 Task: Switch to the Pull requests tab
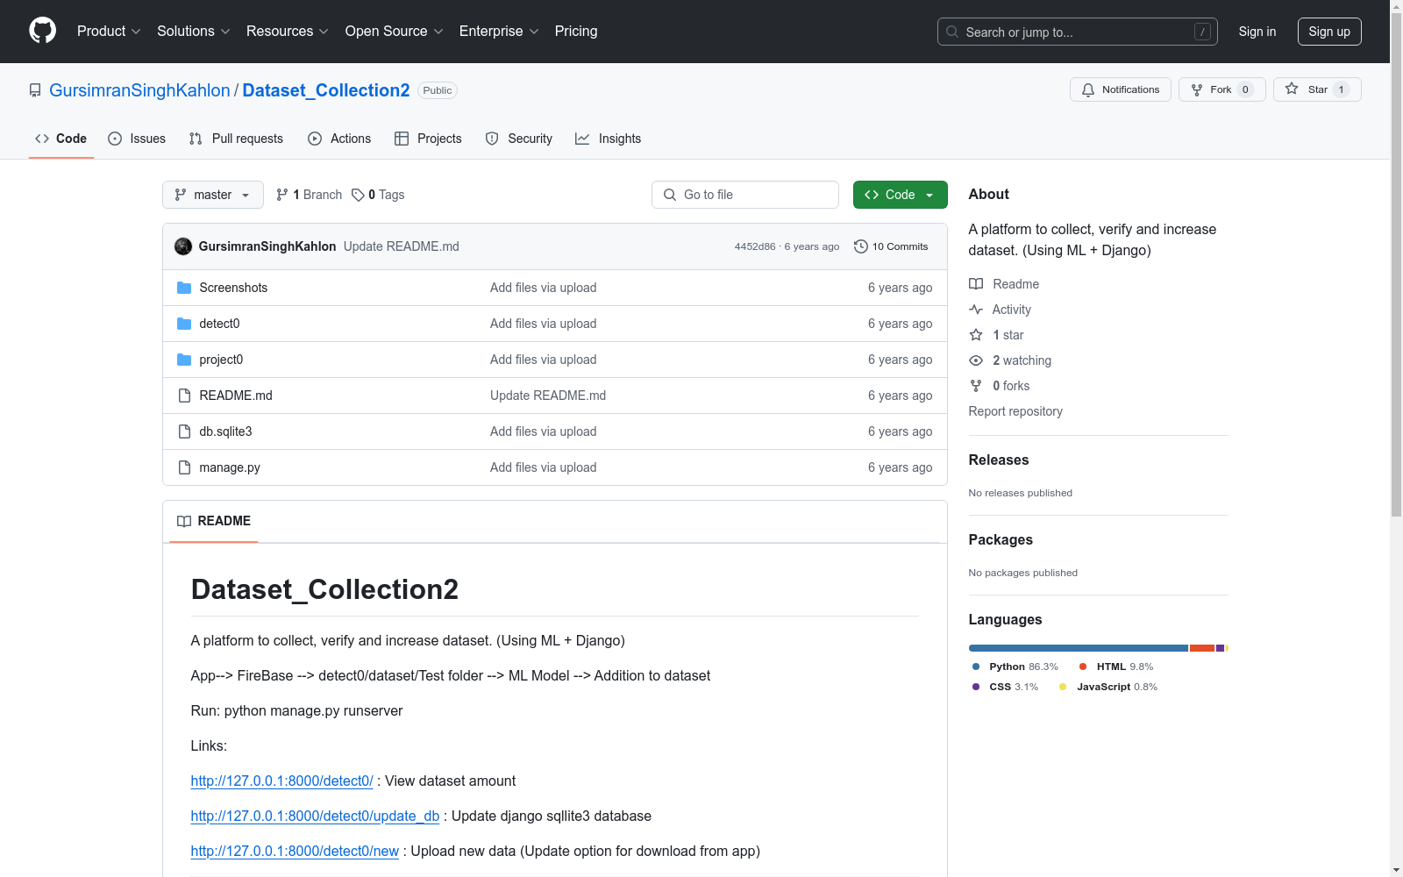click(x=236, y=139)
